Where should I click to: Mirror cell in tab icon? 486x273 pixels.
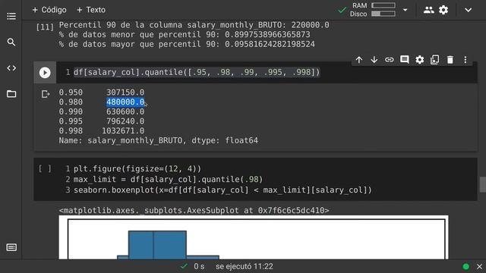click(435, 60)
